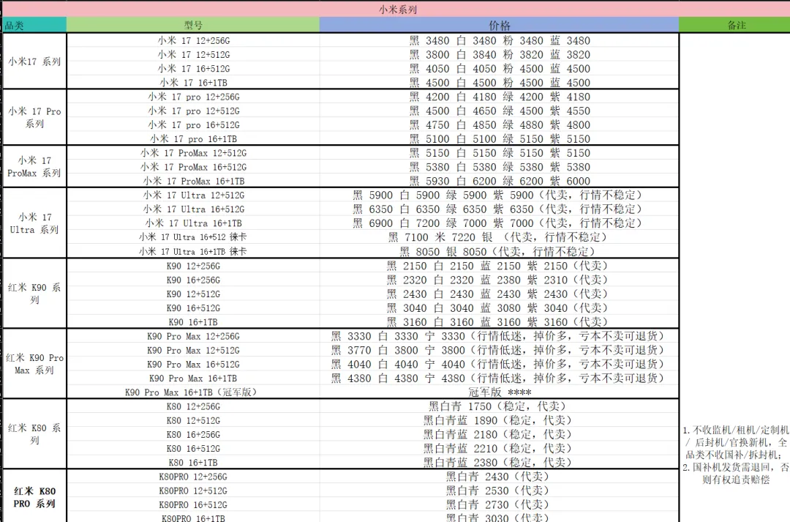
Task: Select model cell 小米 17 ProMax 16+512G
Action: 193,167
